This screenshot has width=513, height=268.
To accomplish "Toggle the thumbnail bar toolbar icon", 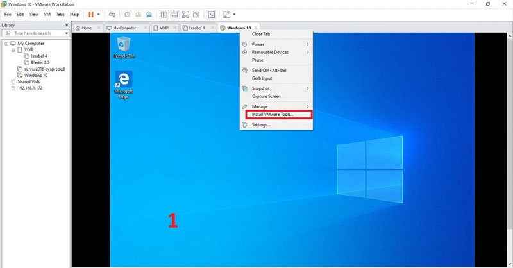I will click(x=174, y=14).
